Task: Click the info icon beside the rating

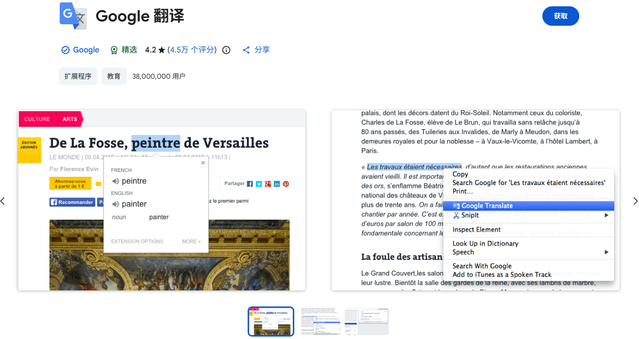Action: tap(226, 50)
